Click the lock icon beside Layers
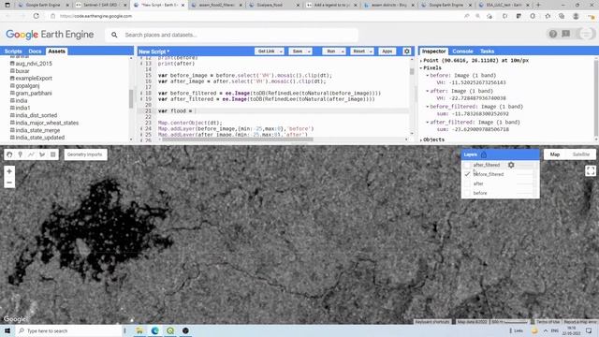Image resolution: width=599 pixels, height=337 pixels. 484,154
